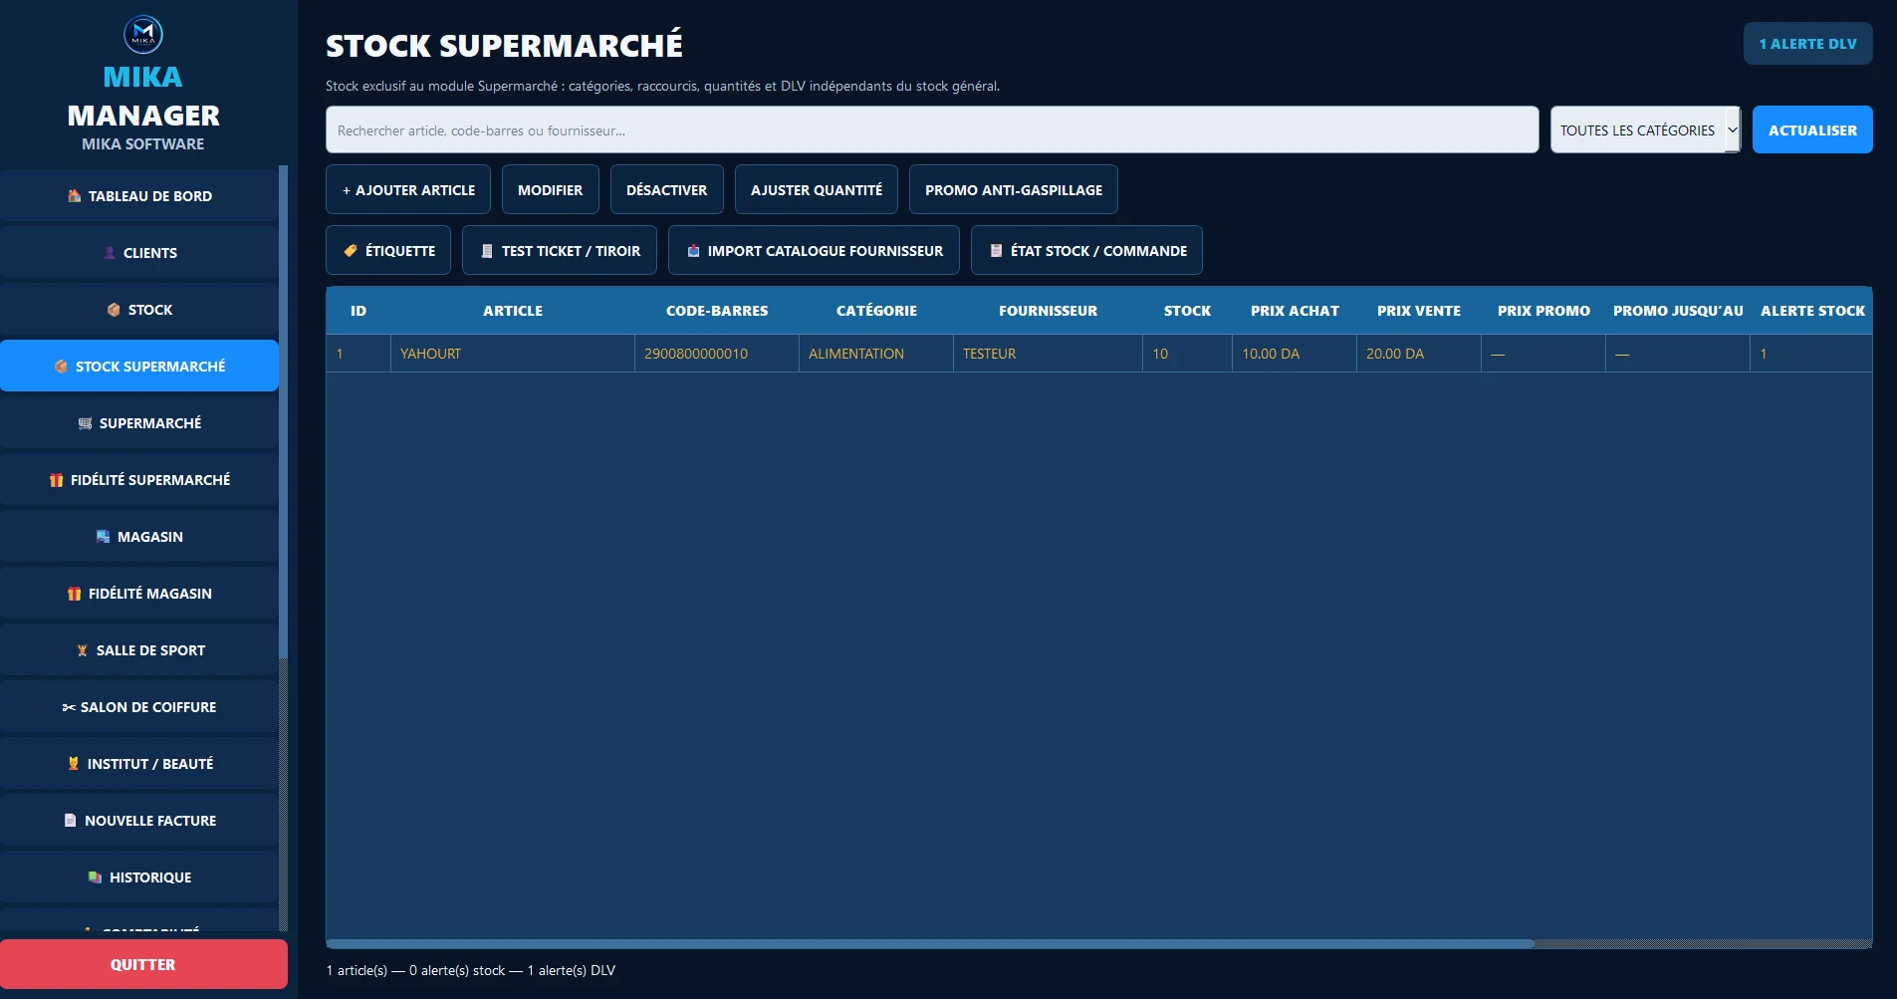The width and height of the screenshot is (1897, 999).
Task: Click the receipt icon on Test ticket / tiroir
Action: point(487,251)
